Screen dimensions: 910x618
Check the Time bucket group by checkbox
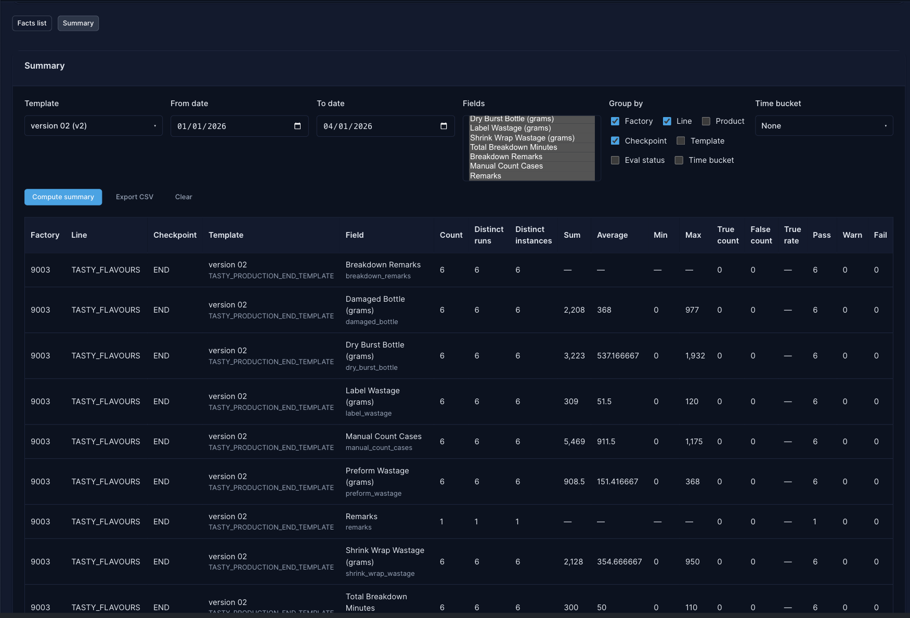coord(679,160)
